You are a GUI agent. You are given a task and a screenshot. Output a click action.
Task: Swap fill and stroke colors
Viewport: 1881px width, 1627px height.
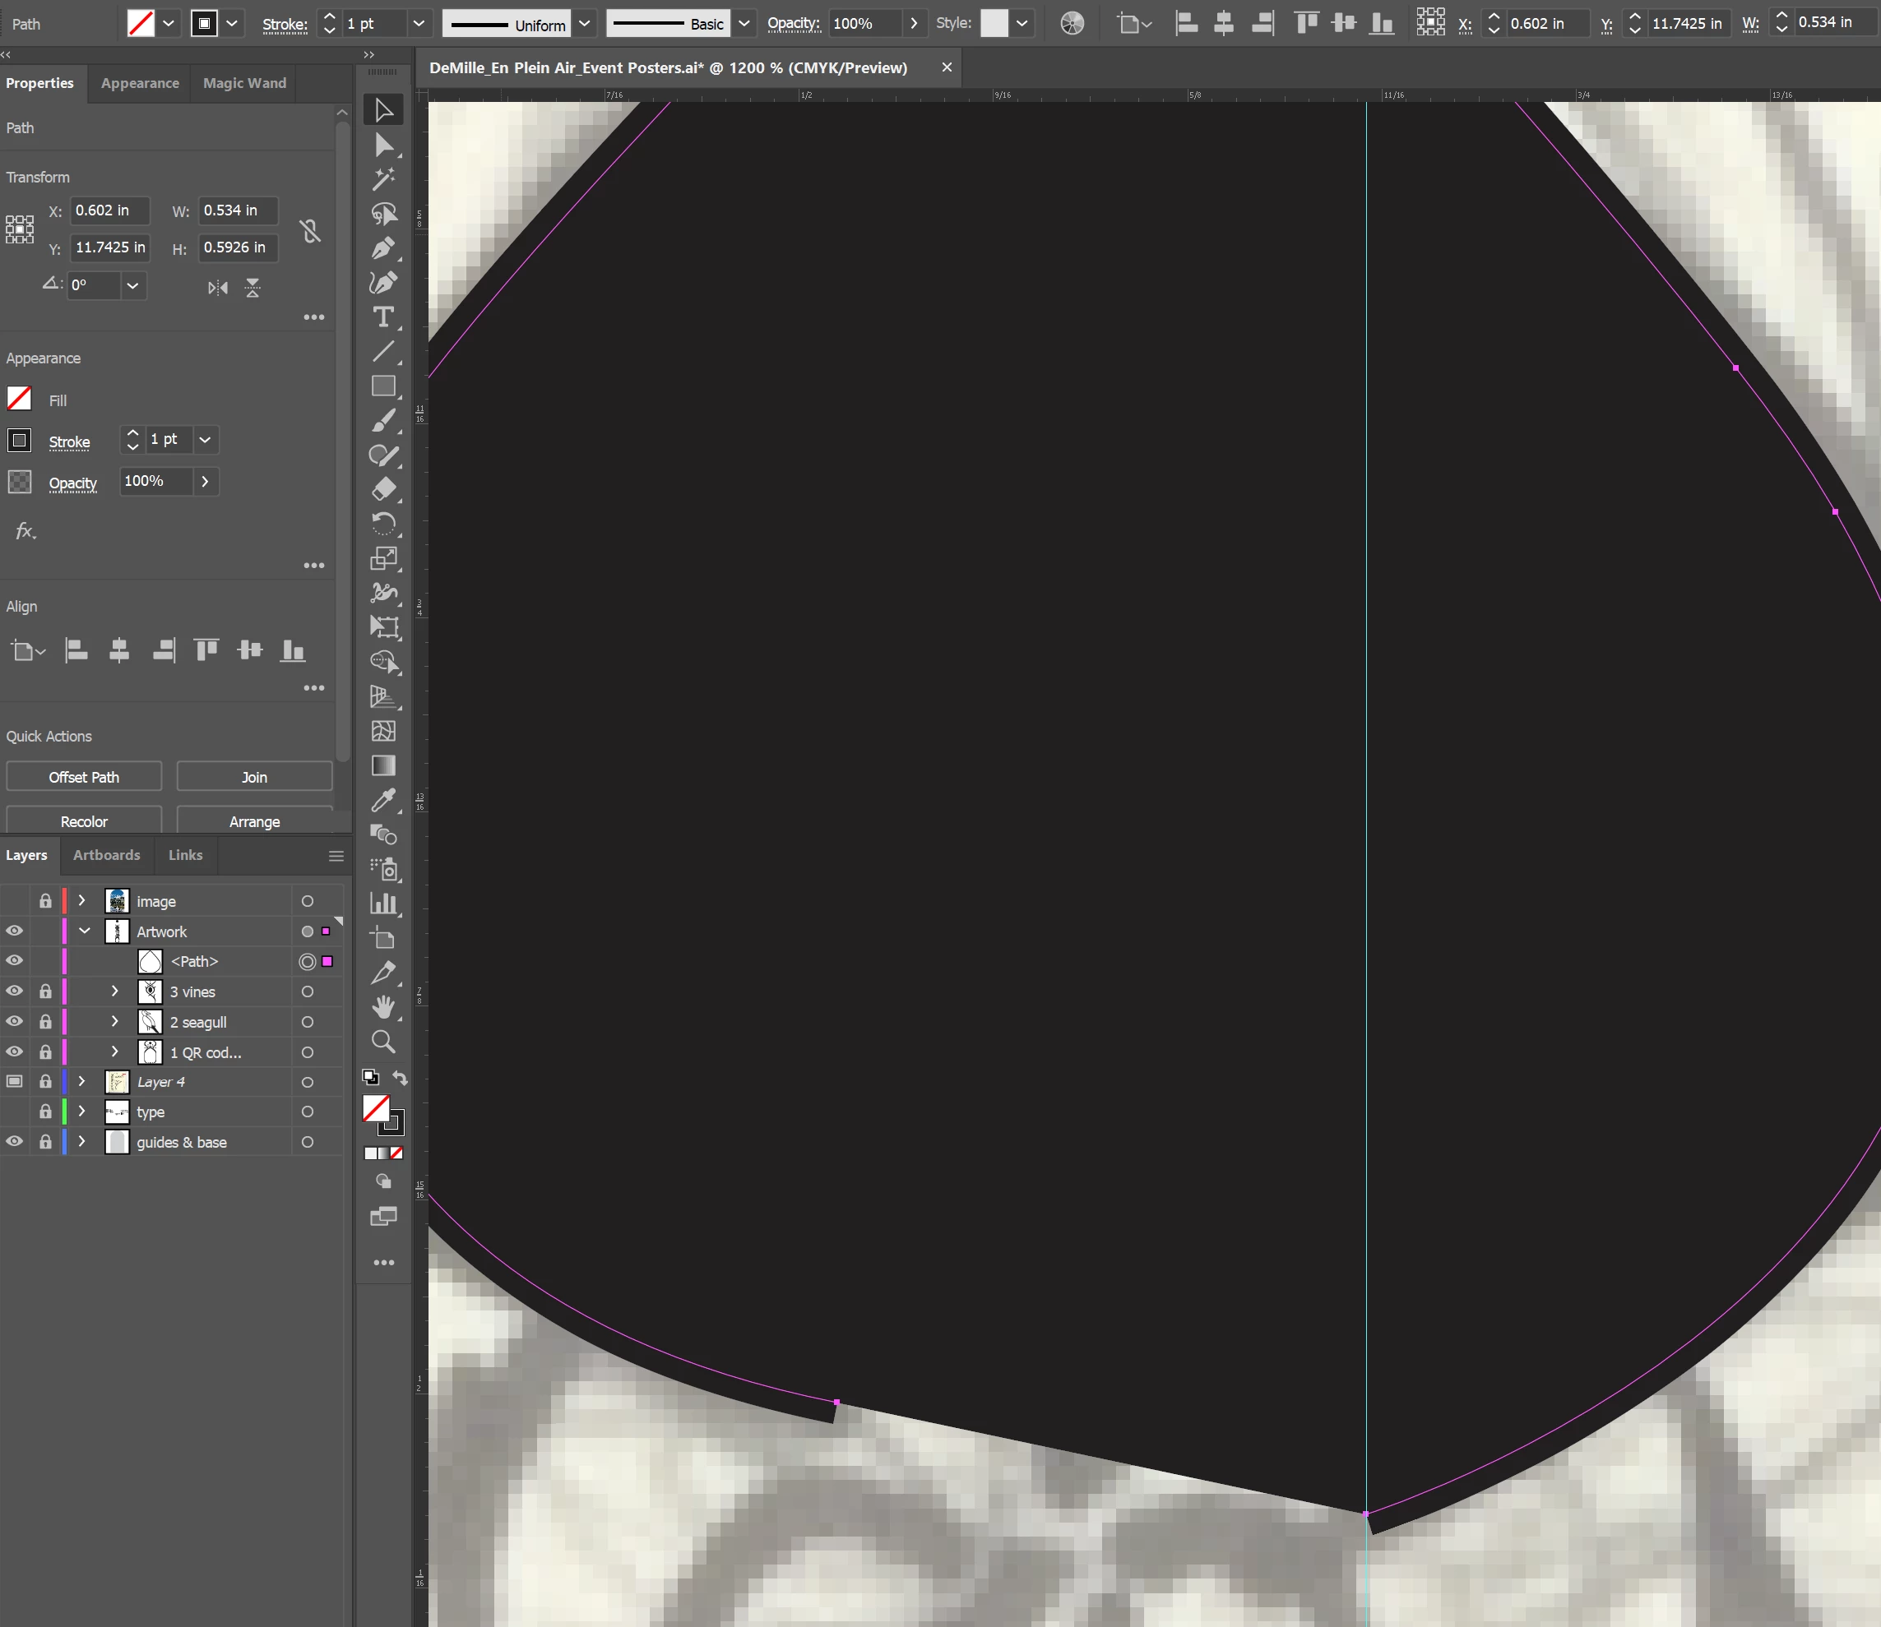(x=400, y=1078)
